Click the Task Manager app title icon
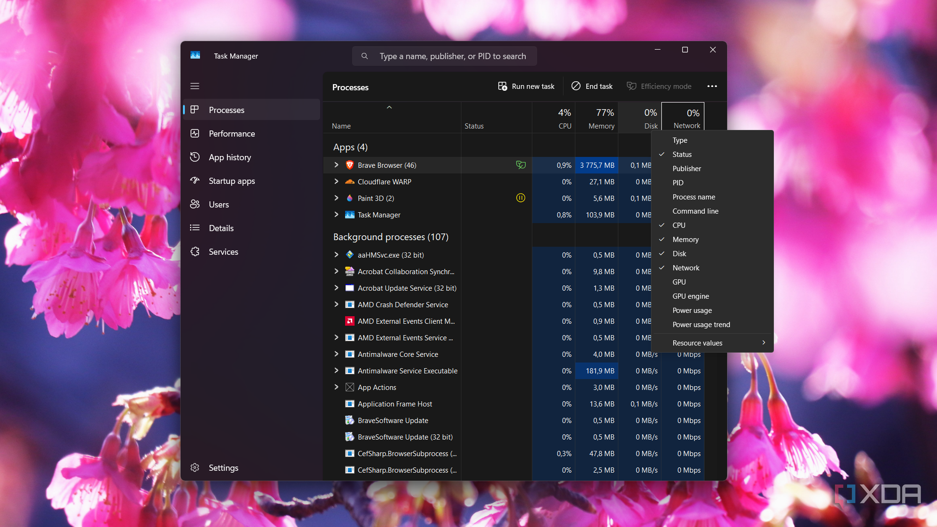 point(195,55)
